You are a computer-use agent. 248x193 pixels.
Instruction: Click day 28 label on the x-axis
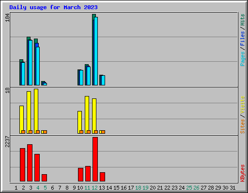coord(211,188)
